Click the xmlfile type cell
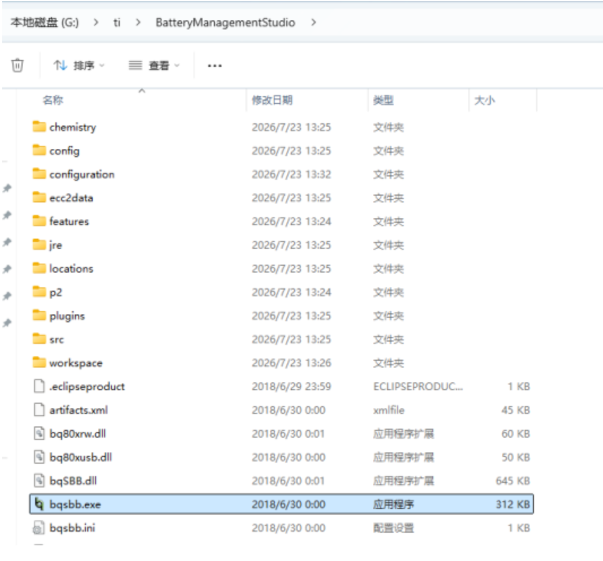 tap(389, 410)
